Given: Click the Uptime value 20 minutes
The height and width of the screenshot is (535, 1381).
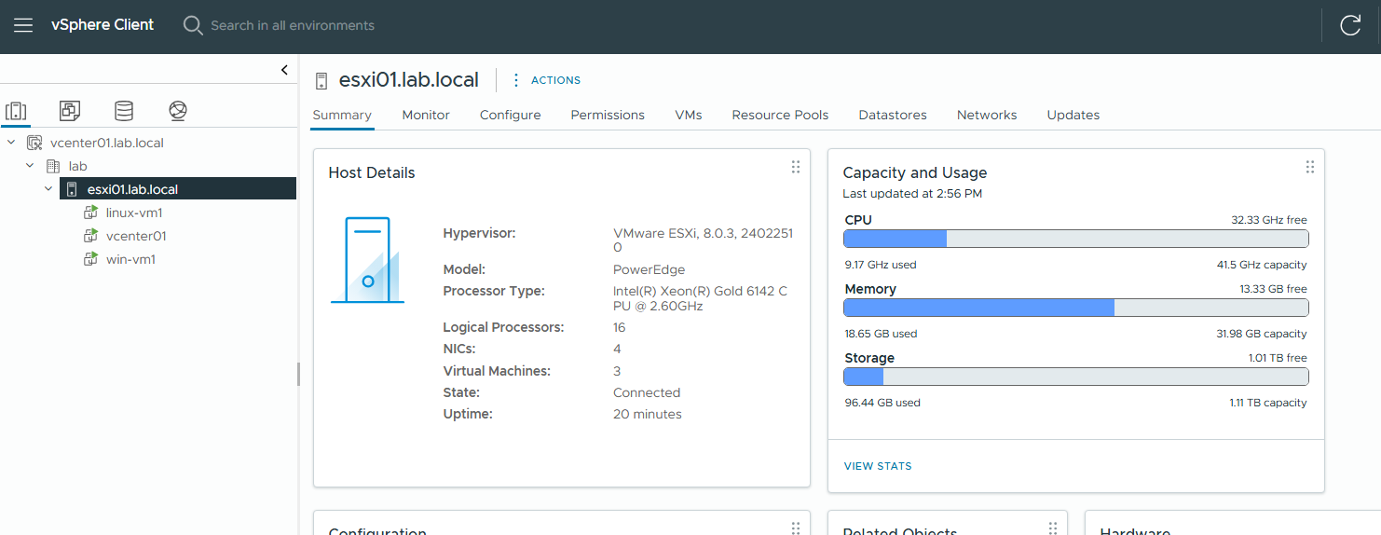Looking at the screenshot, I should (x=647, y=414).
